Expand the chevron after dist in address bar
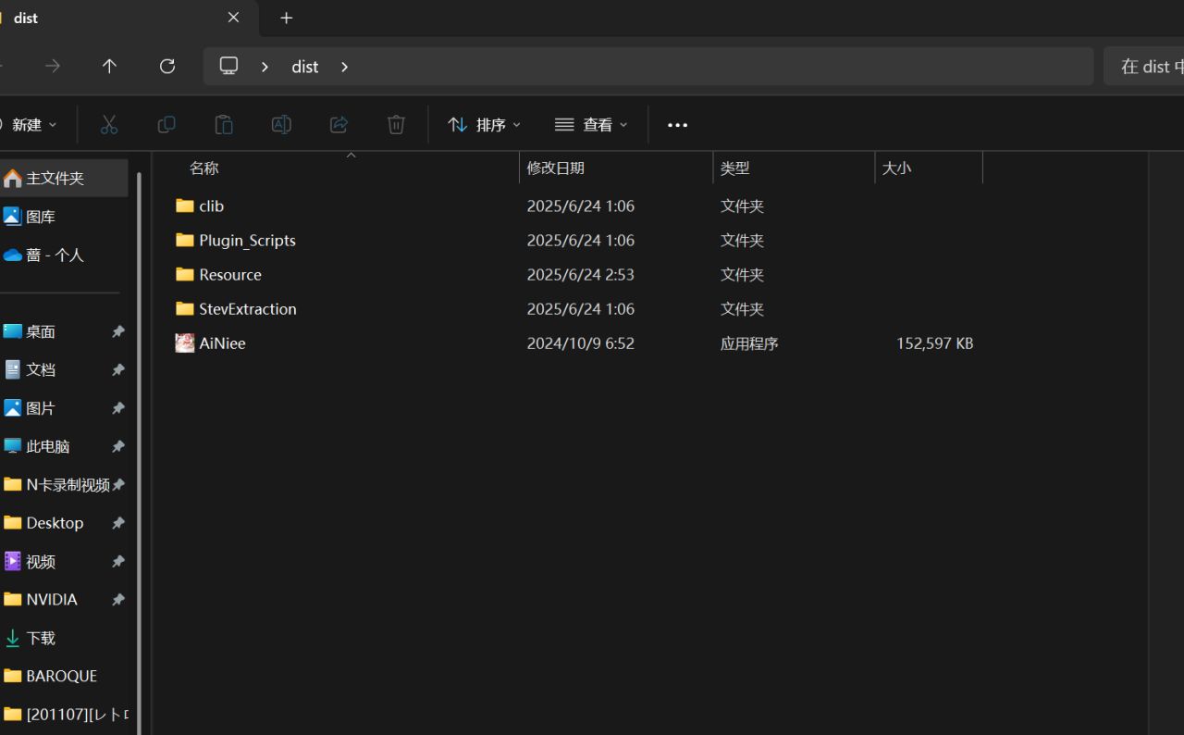 point(345,67)
